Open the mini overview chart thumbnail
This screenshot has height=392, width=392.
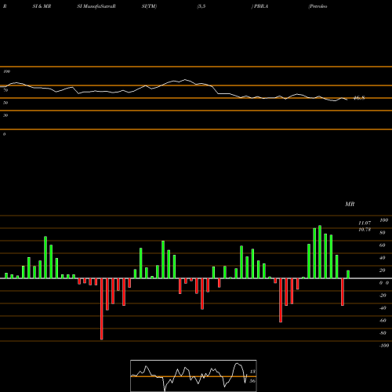pyautogui.click(x=194, y=376)
